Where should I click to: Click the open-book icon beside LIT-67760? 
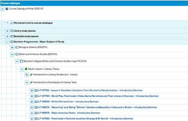(x=36, y=96)
